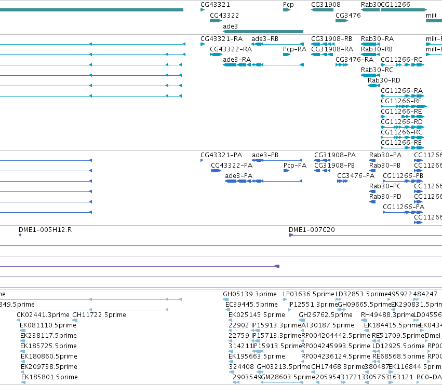Viewport: 442px width, 385px height.
Task: Select the Rab30-RC transcript
Action: [x=370, y=75]
